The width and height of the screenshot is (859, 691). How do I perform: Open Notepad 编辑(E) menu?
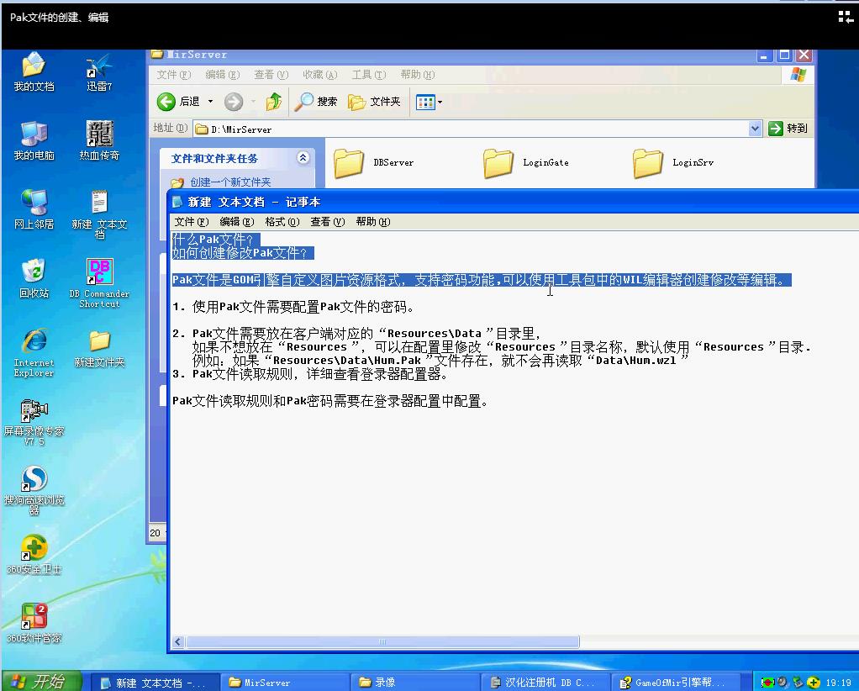(x=237, y=221)
